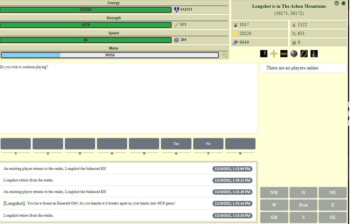350x224 pixels.
Task: Click the quicksilver Q icon beside Speed
Action: point(176,40)
